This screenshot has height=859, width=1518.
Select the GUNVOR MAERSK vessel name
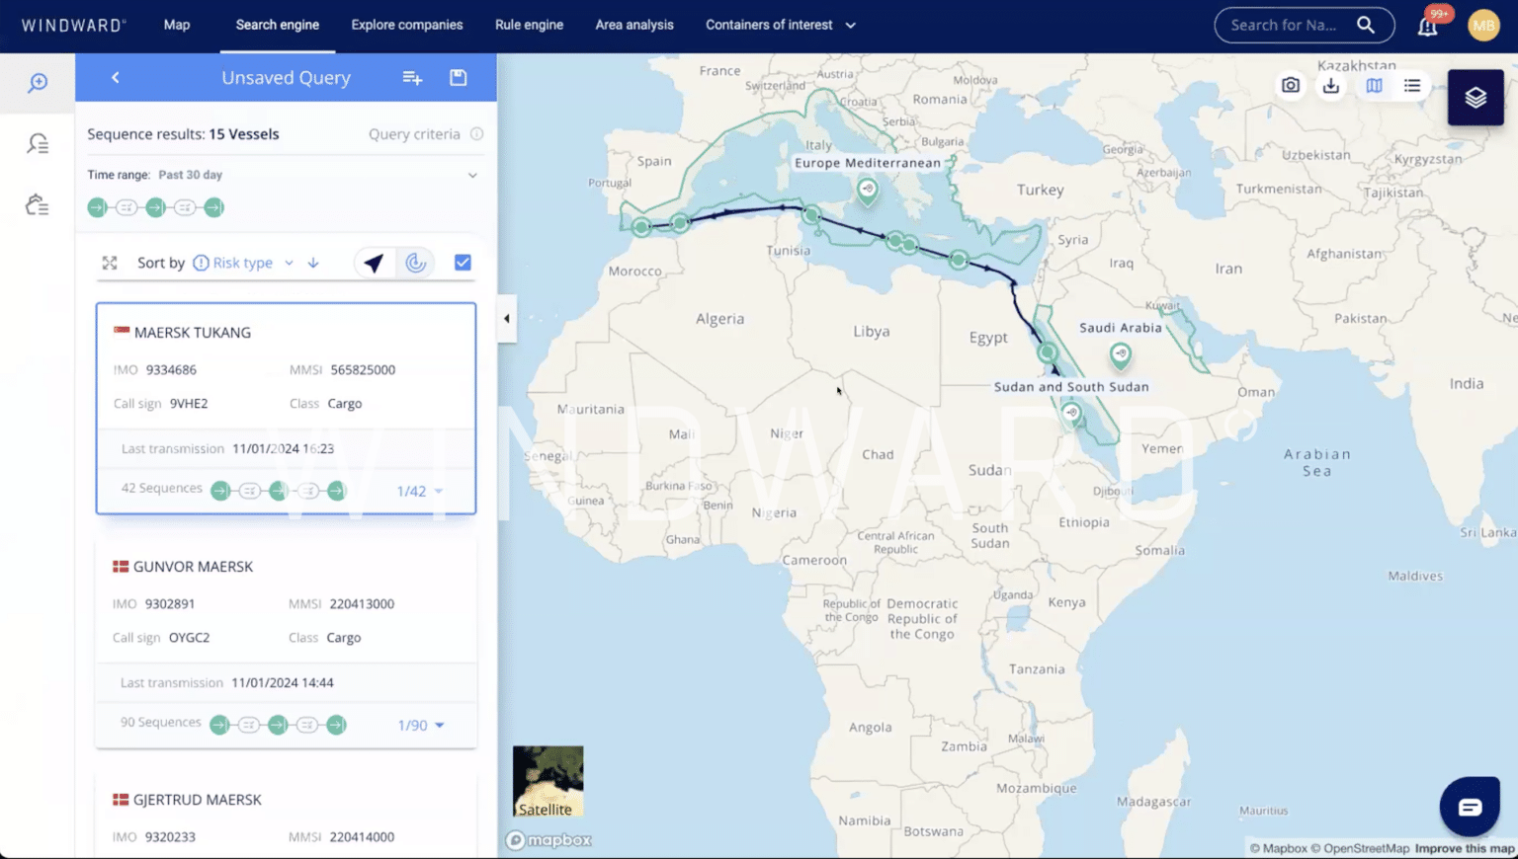(193, 567)
